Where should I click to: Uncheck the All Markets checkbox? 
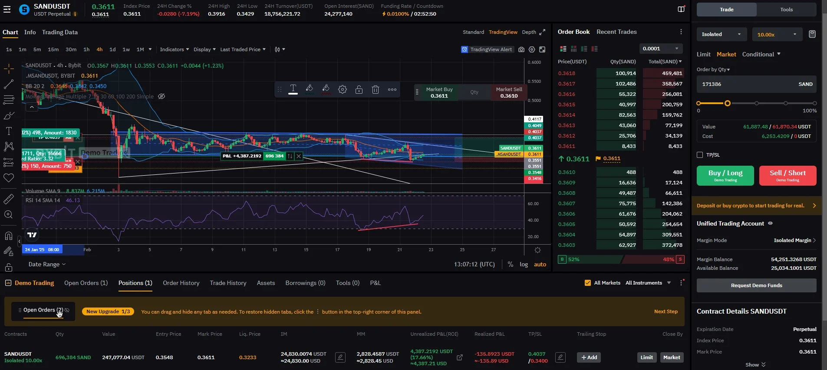[588, 283]
